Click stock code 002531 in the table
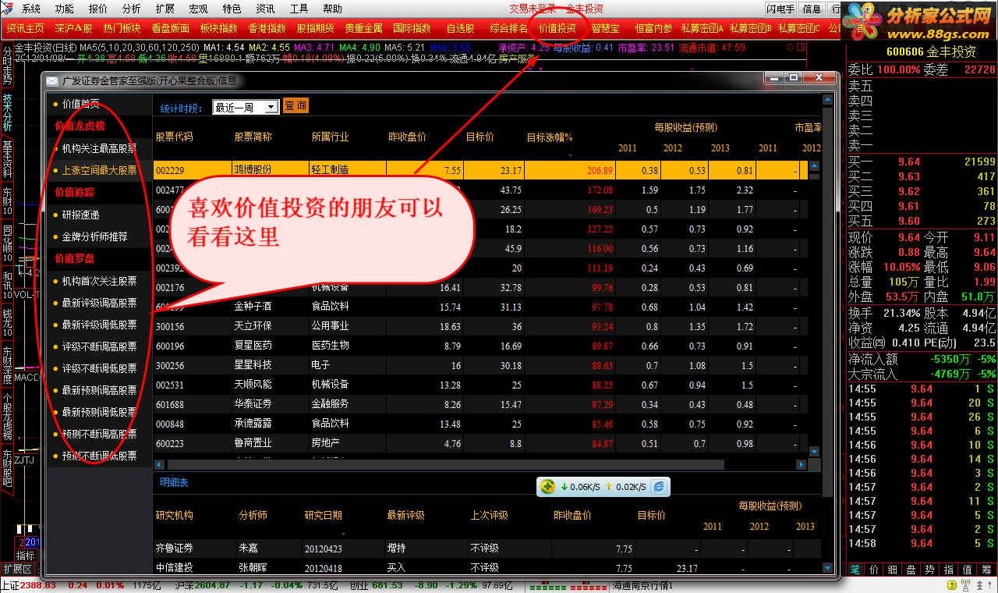The width and height of the screenshot is (998, 593). (169, 385)
